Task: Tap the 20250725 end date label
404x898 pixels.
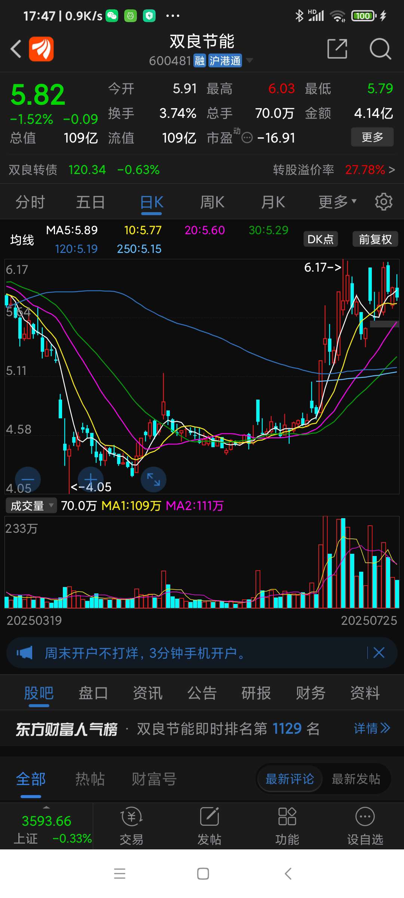Action: [369, 621]
